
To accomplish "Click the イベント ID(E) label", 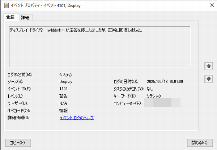I will (x=19, y=89).
